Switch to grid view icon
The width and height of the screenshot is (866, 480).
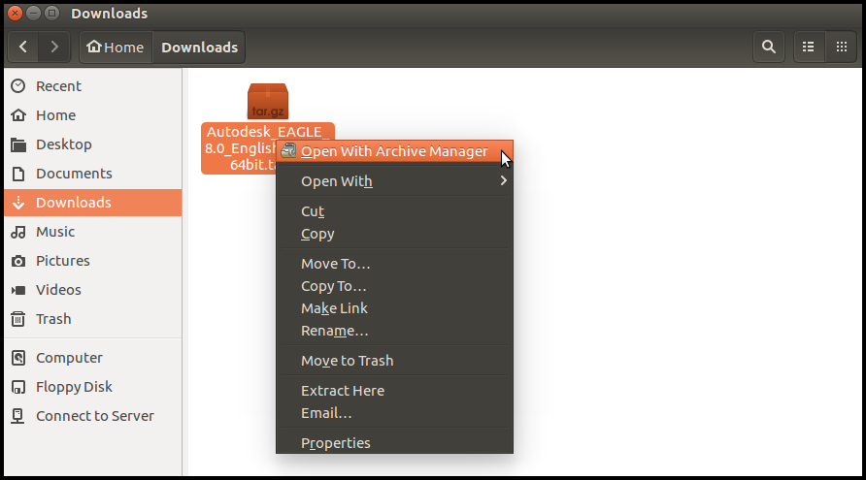pos(841,47)
